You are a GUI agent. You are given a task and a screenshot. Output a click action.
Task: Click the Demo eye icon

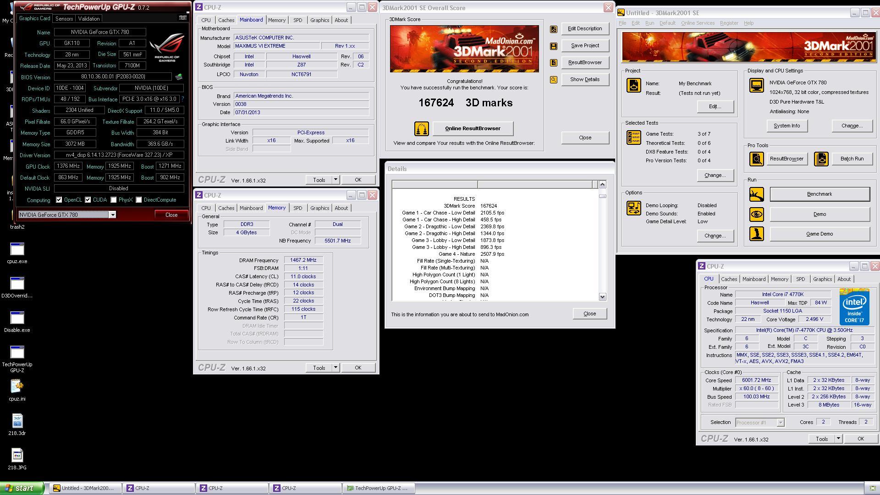pos(757,214)
